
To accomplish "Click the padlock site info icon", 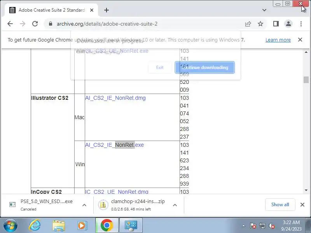I will coord(51,24).
